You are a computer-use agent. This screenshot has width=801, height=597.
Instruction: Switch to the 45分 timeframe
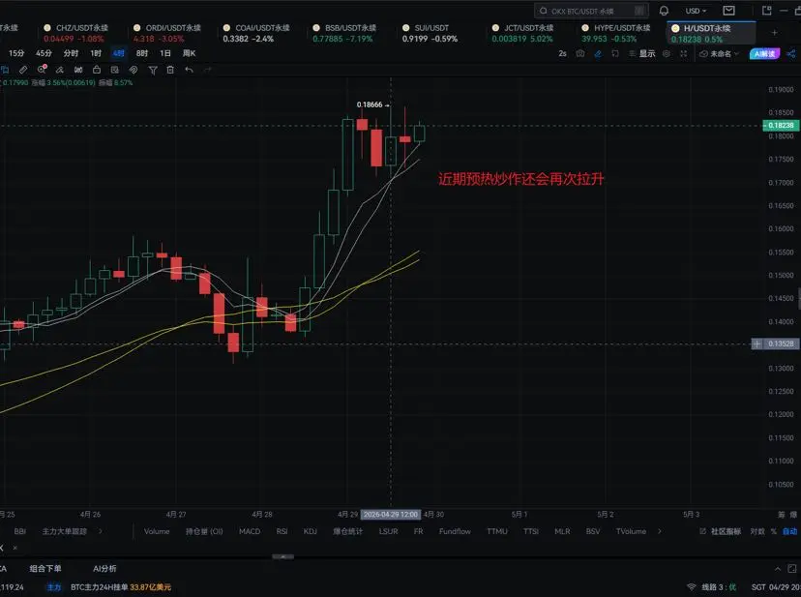pos(44,53)
